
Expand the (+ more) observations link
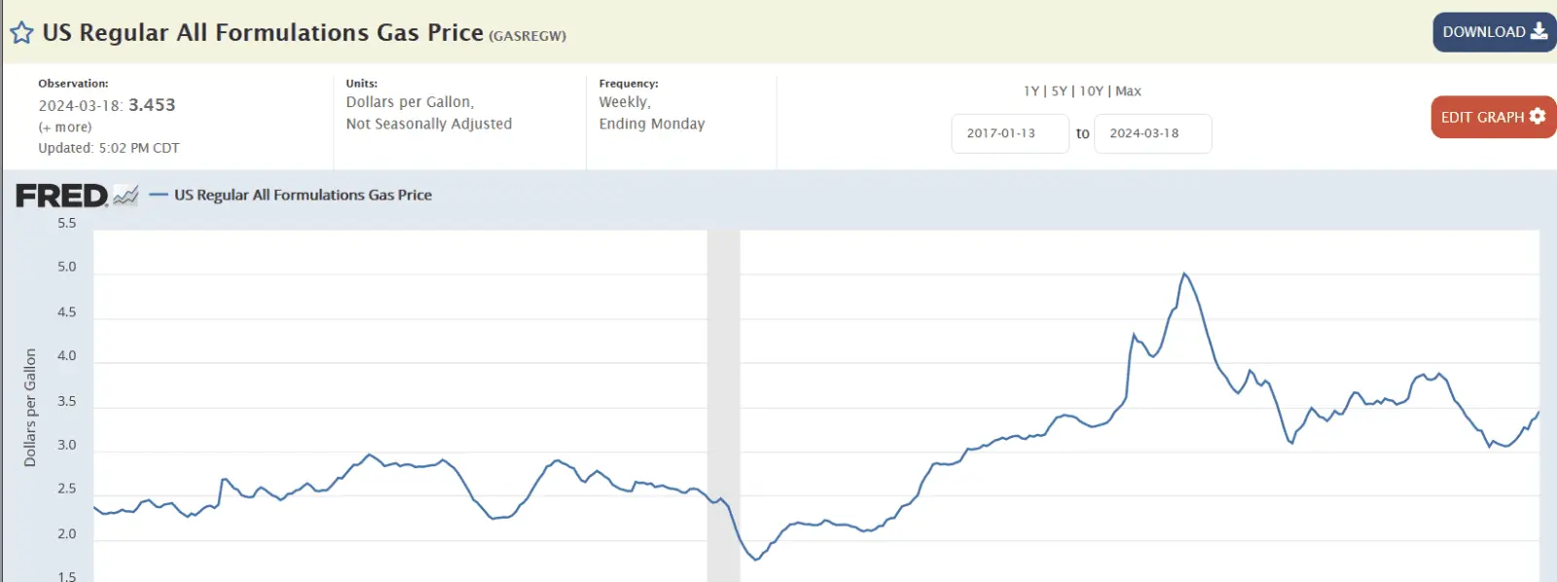pos(65,127)
